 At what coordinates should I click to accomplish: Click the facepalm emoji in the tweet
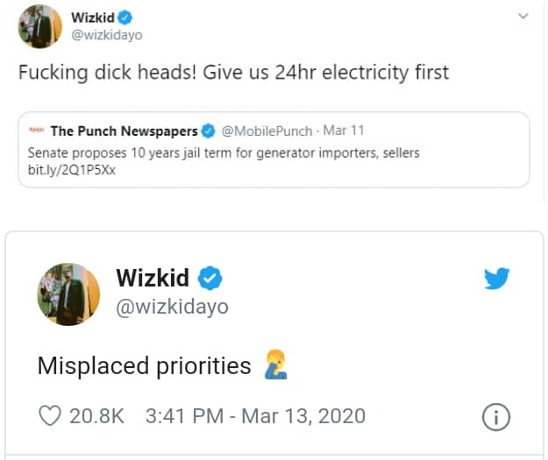(274, 365)
